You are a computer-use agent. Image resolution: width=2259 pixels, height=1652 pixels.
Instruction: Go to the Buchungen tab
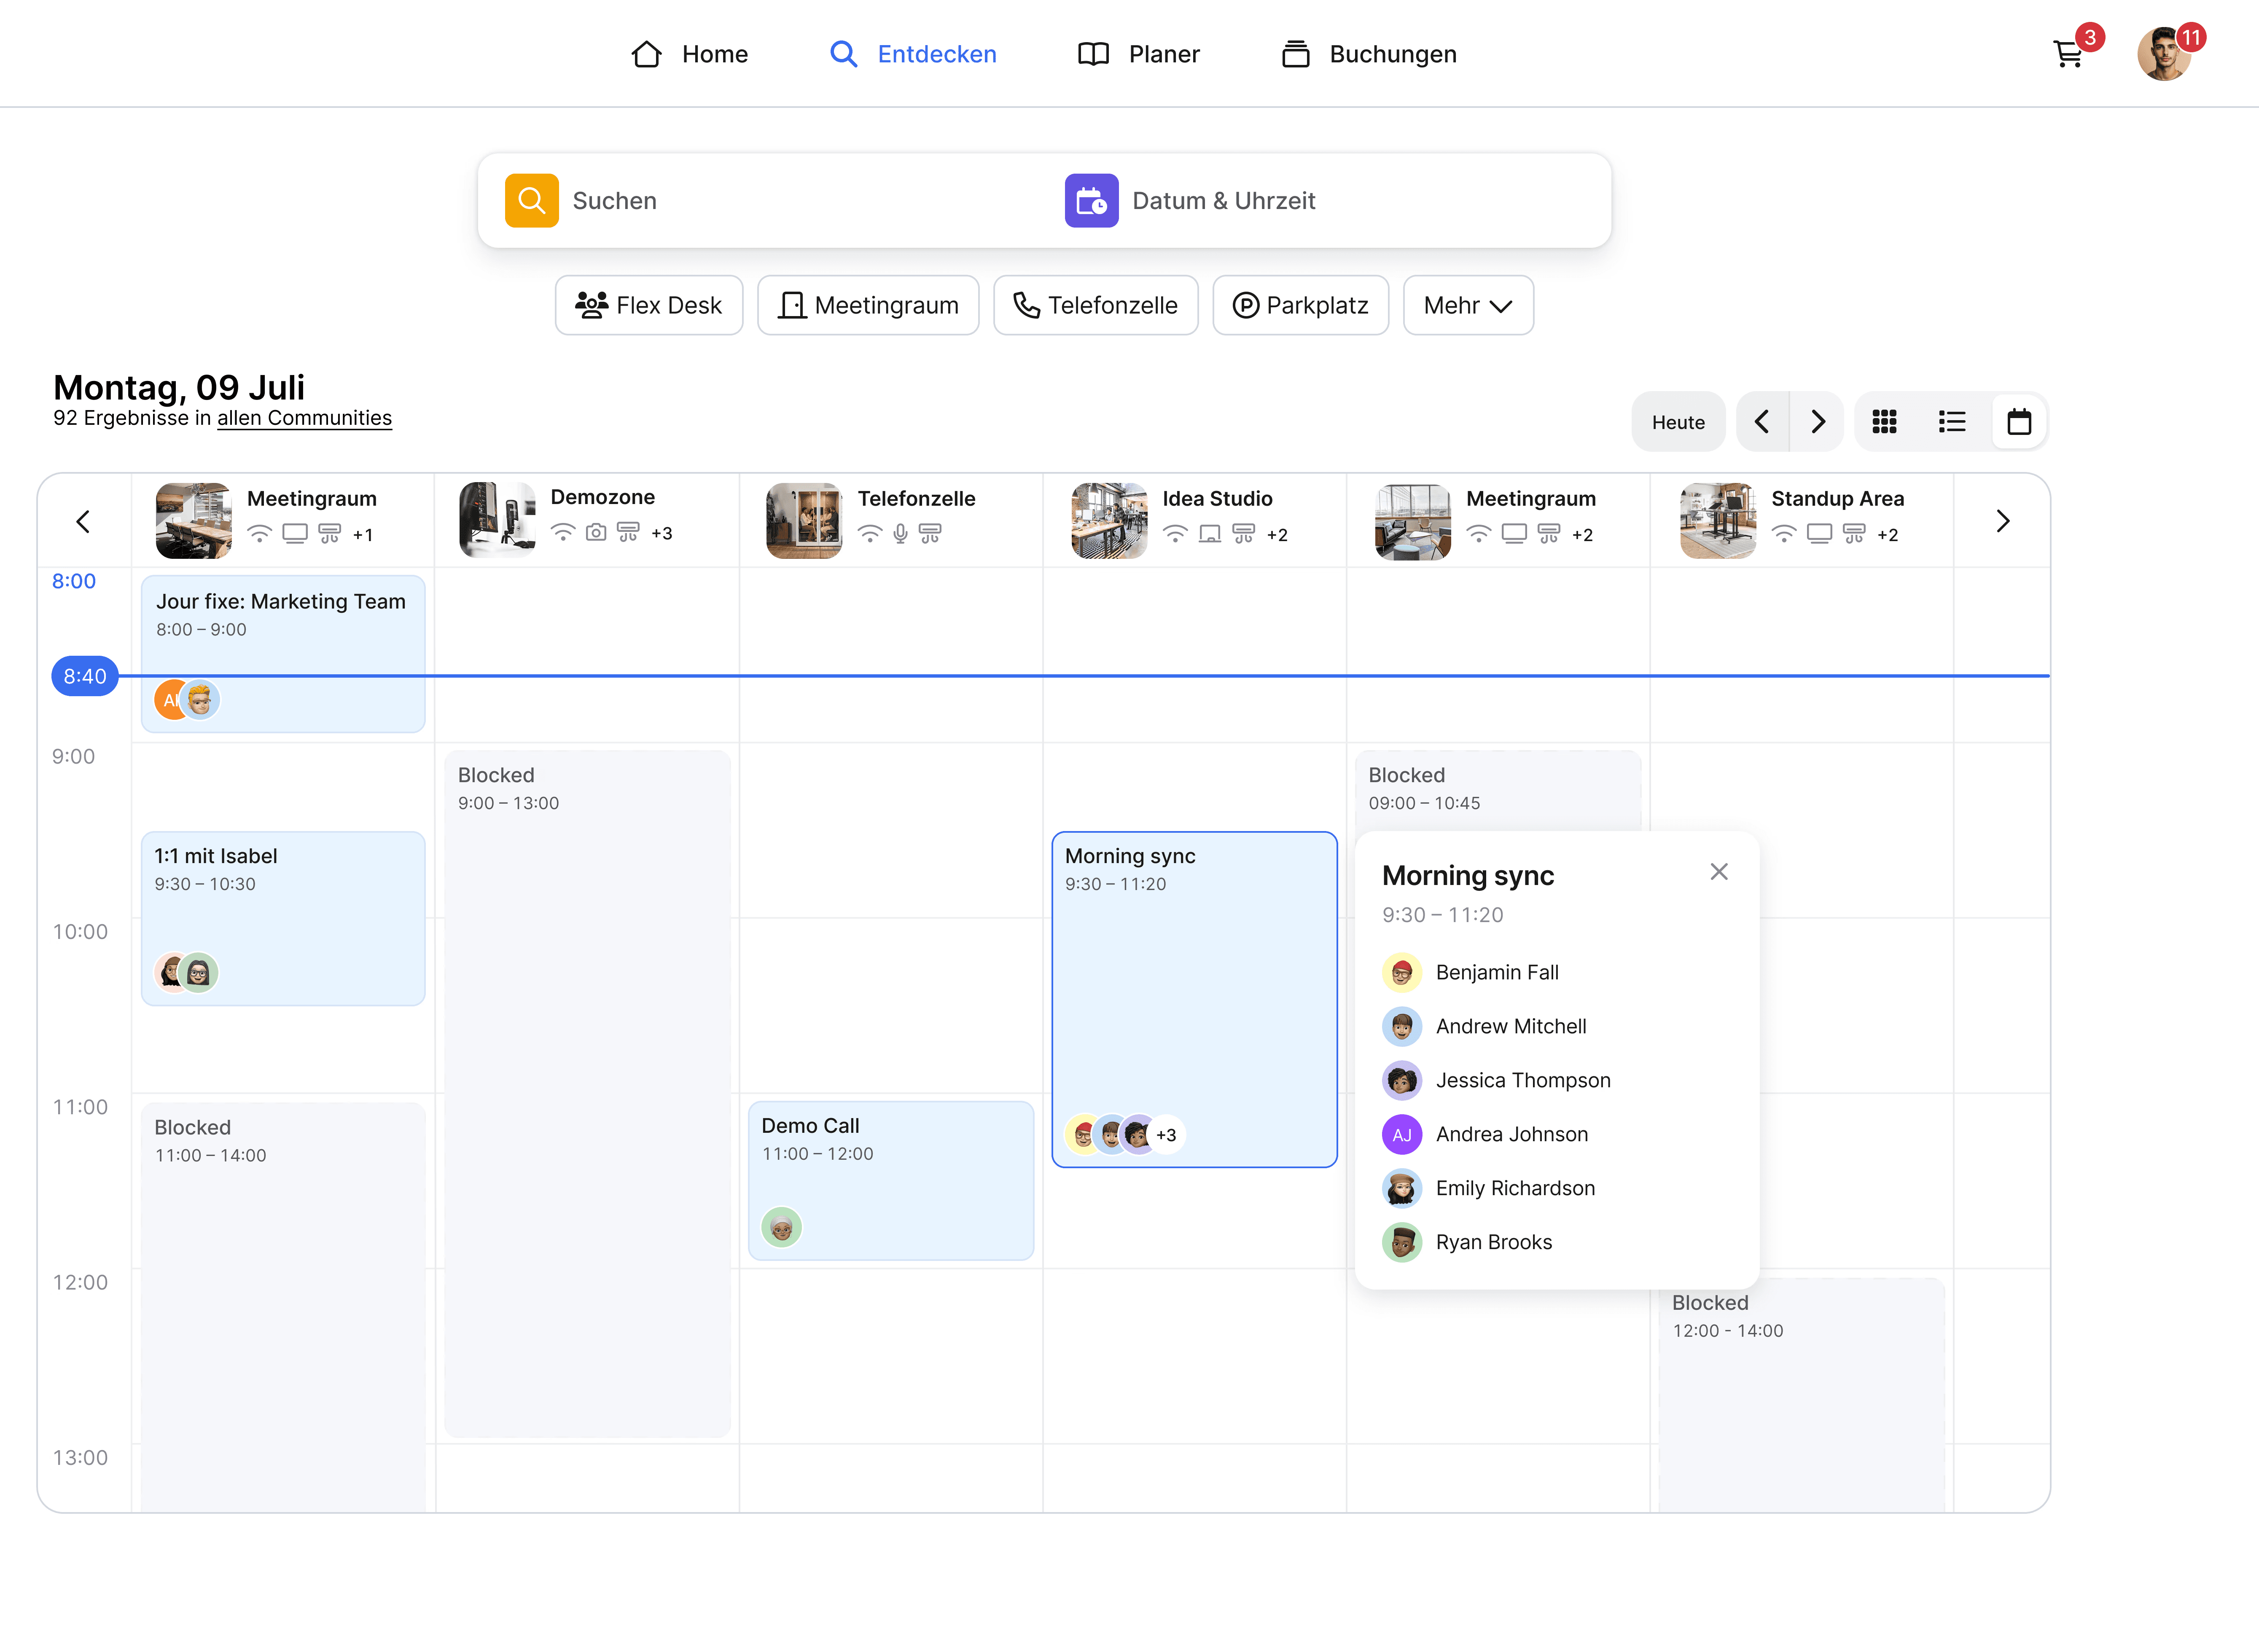pyautogui.click(x=1369, y=54)
